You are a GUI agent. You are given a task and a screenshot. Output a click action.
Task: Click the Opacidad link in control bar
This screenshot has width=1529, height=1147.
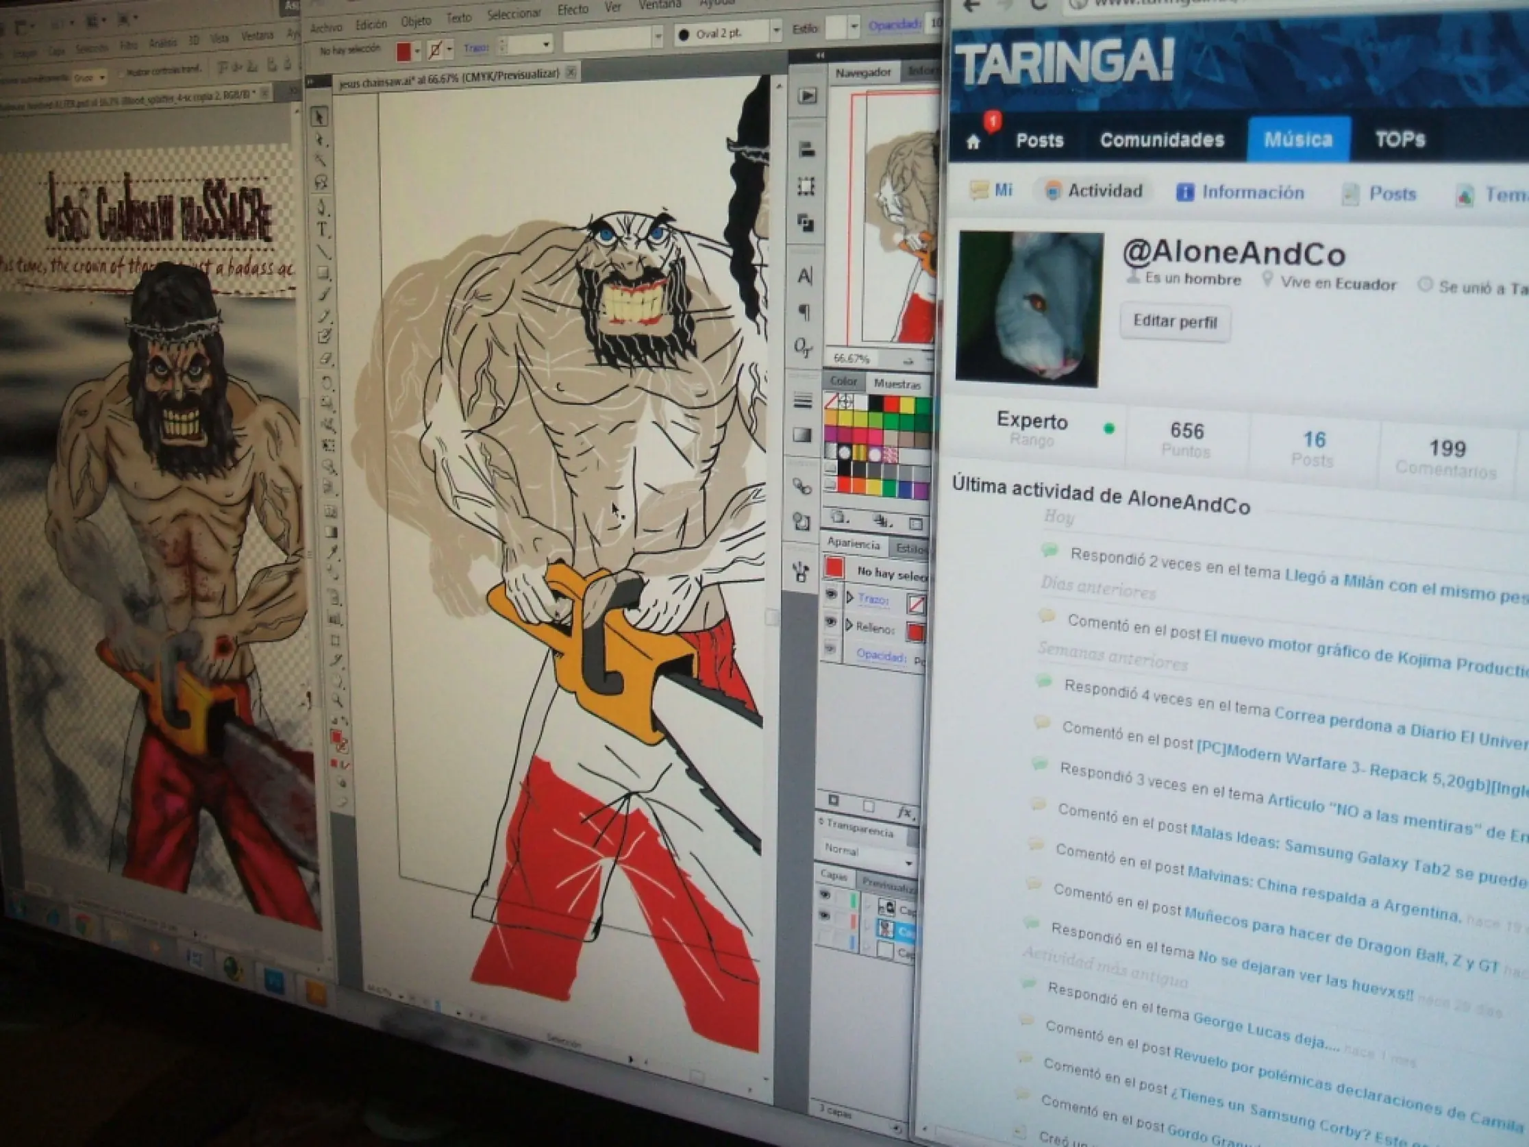coord(895,25)
